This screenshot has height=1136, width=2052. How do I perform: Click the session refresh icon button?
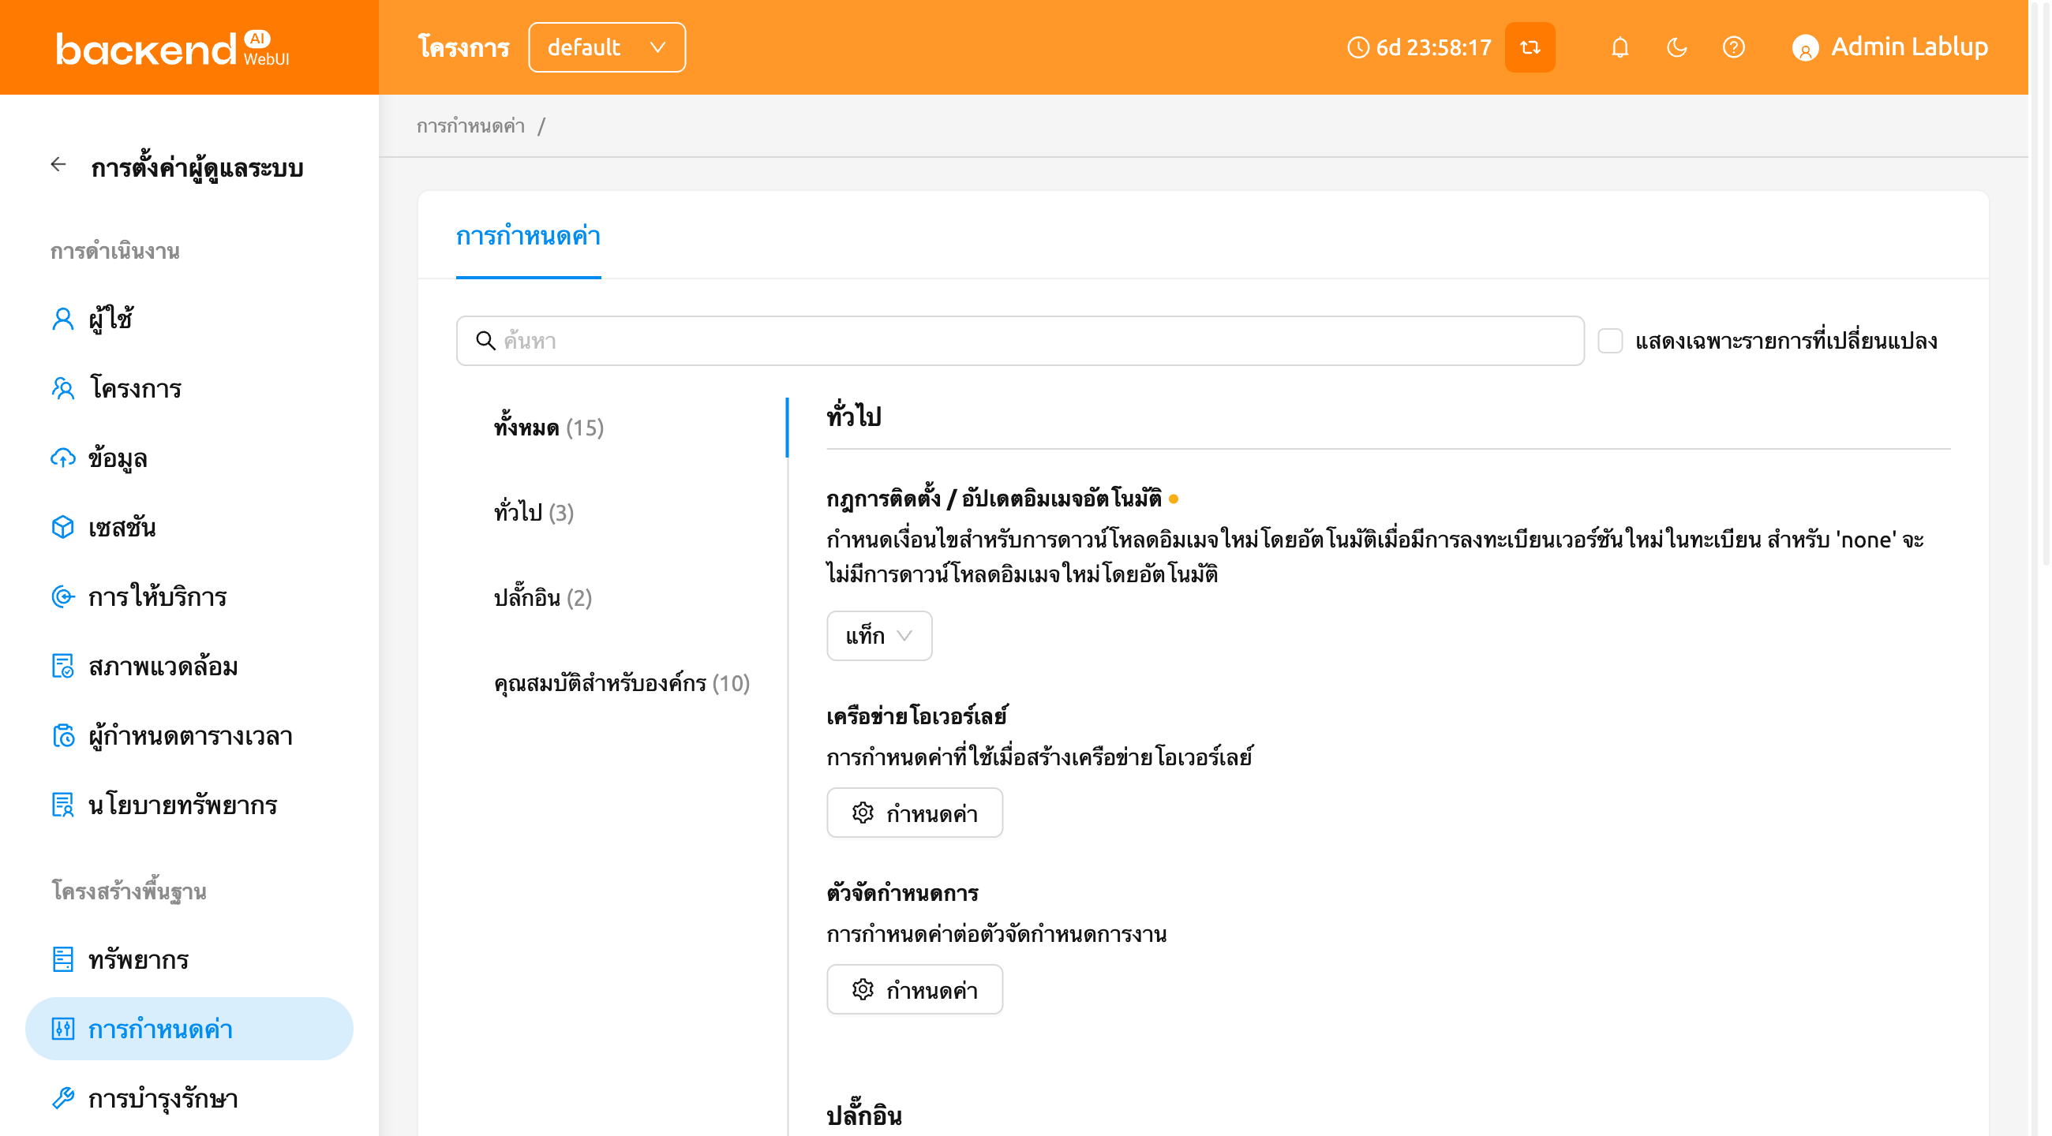(1530, 48)
